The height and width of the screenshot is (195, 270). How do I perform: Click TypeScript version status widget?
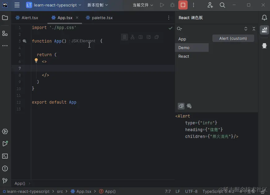[218, 191]
